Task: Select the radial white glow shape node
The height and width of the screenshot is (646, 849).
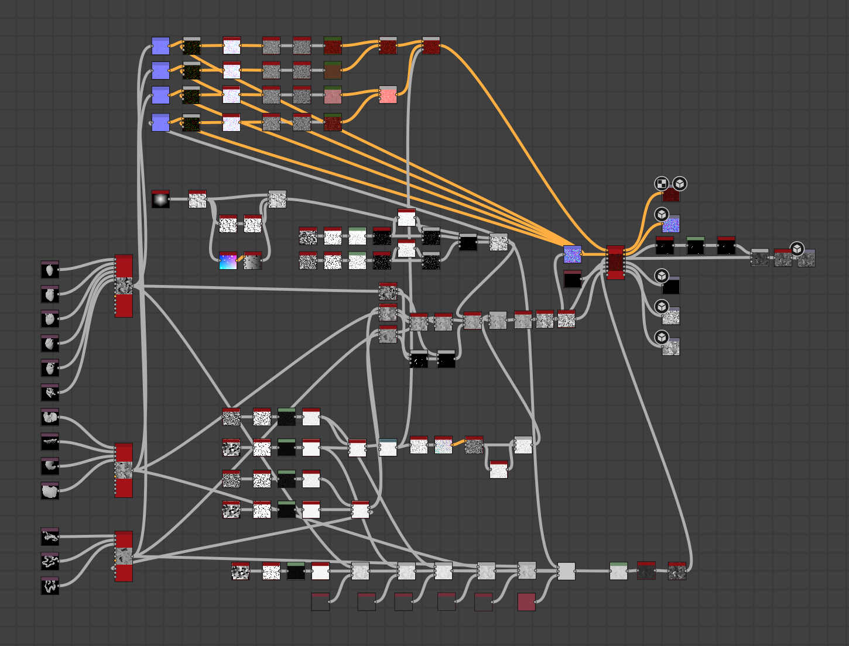Action: (x=160, y=199)
